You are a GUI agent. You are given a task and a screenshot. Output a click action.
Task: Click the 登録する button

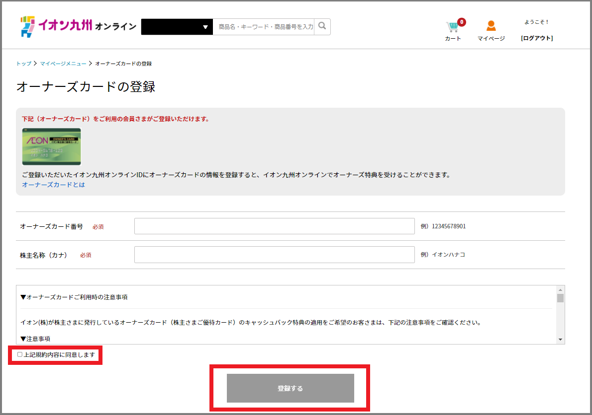point(291,388)
